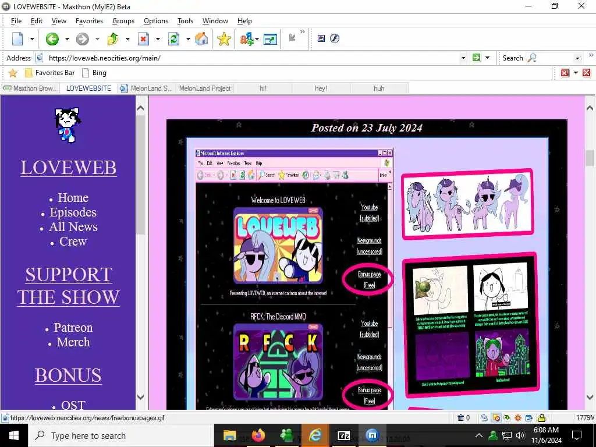Switch to the Maxthon Brow... tab
This screenshot has height=447, width=596.
(30, 88)
